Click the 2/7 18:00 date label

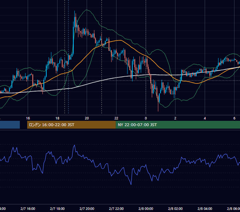57,208
